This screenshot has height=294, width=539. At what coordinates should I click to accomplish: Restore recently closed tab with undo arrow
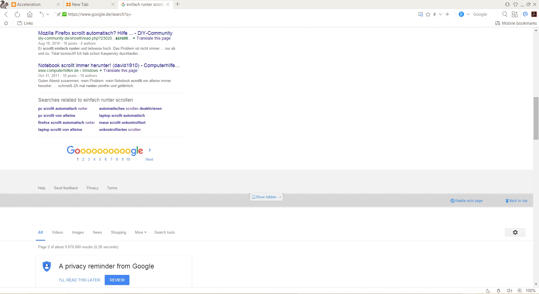42,14
